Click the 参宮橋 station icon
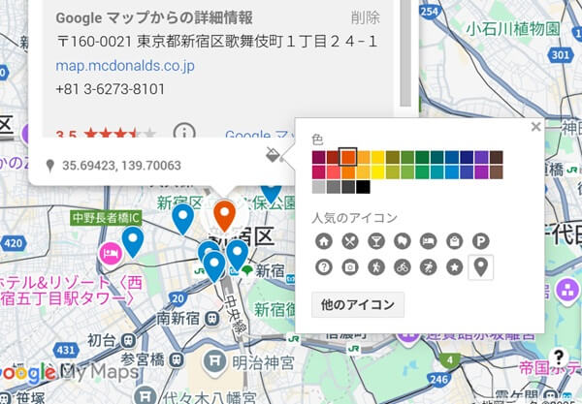The image size is (582, 404). [x=176, y=359]
